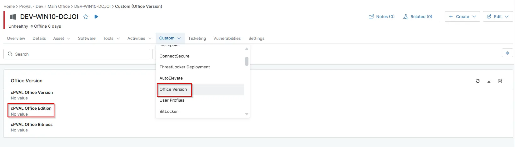515x147 pixels.
Task: Switch to the Overview tab
Action: tap(16, 39)
